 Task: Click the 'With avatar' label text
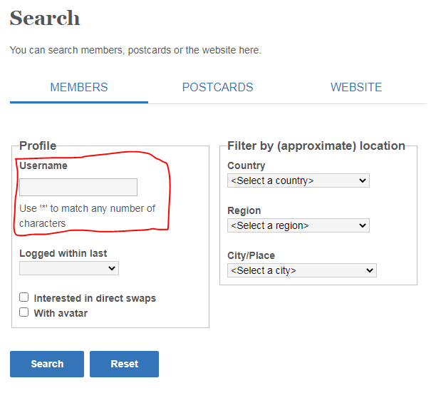point(61,313)
